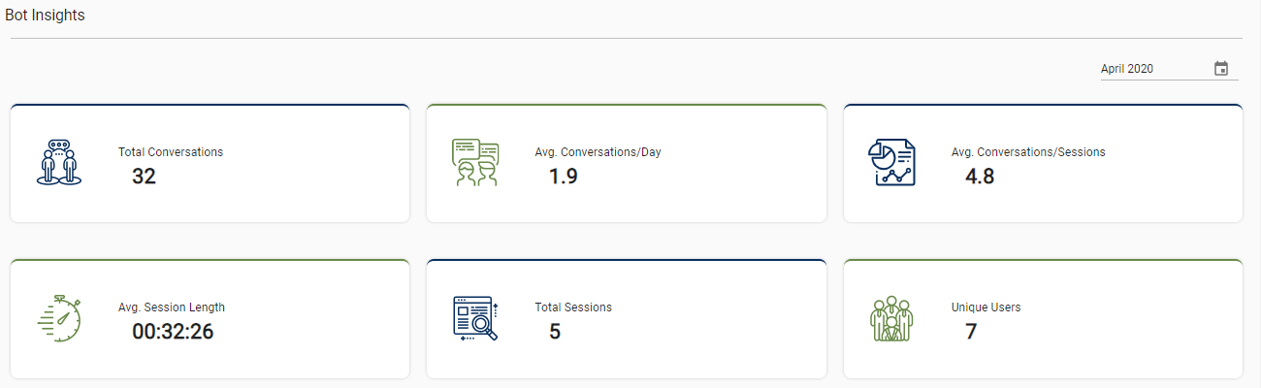Open the calendar date picker icon
The width and height of the screenshot is (1261, 388).
(x=1221, y=69)
